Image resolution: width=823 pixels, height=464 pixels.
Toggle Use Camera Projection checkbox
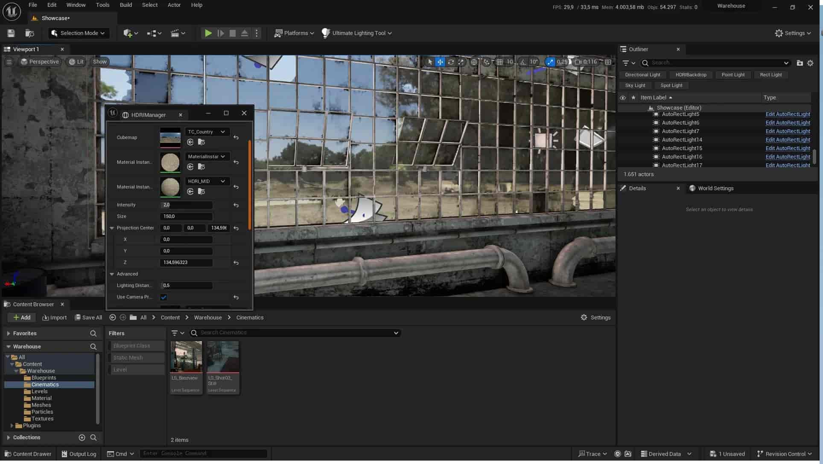[163, 298]
